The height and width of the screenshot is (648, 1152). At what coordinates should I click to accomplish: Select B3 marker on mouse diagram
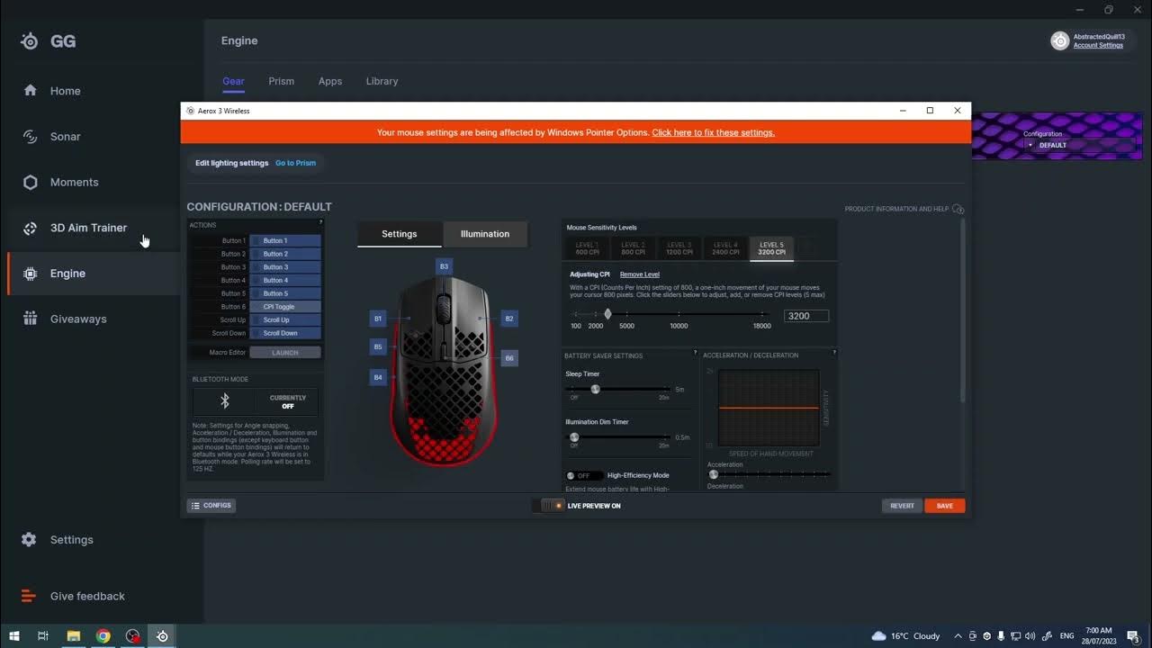click(444, 266)
